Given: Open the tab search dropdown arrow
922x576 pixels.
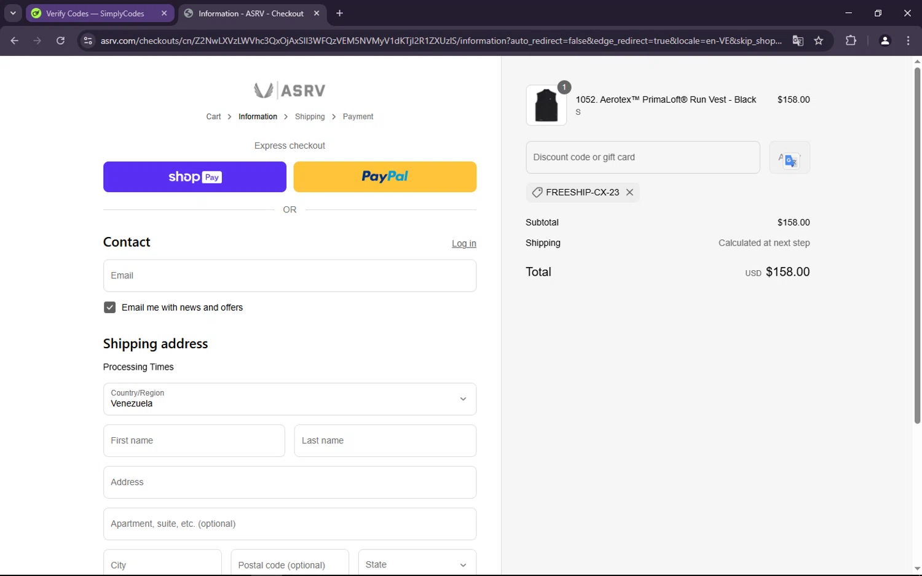Looking at the screenshot, I should (x=13, y=13).
